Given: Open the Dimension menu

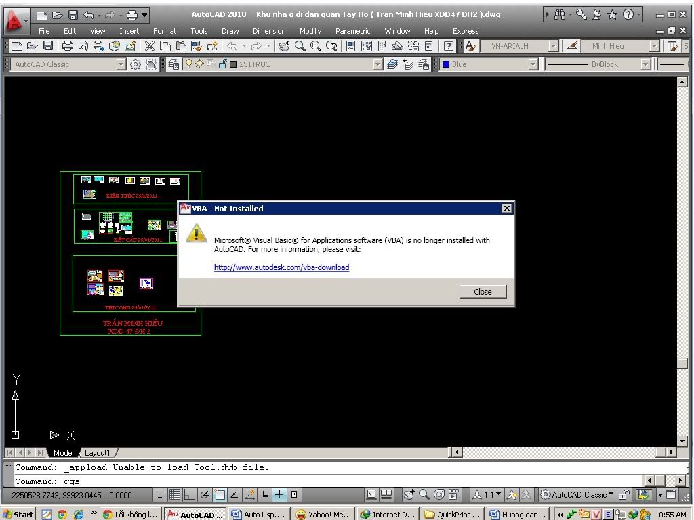Looking at the screenshot, I should [x=269, y=31].
